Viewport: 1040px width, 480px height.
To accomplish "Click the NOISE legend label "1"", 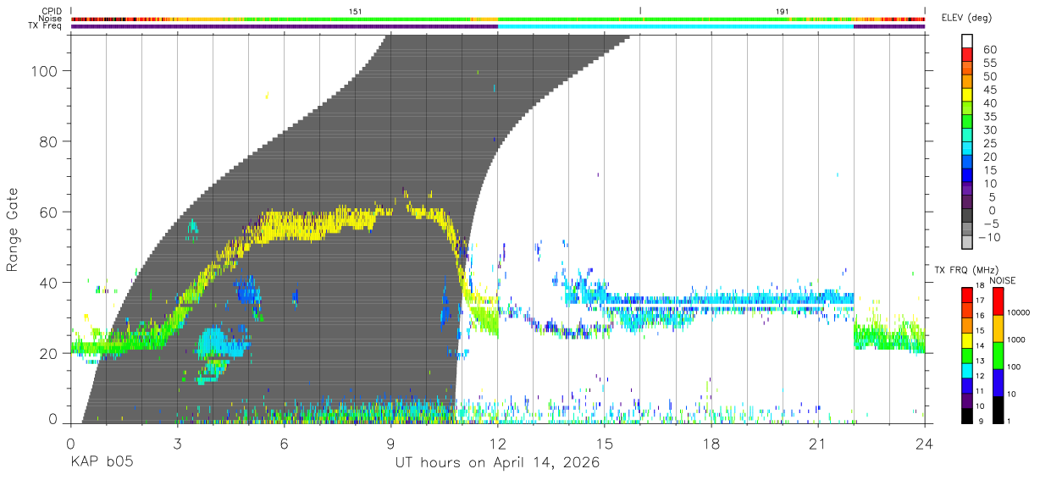I will (1010, 421).
